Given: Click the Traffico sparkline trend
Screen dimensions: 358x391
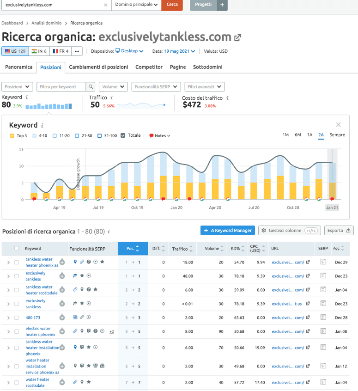Looking at the screenshot, I should pyautogui.click(x=141, y=105).
